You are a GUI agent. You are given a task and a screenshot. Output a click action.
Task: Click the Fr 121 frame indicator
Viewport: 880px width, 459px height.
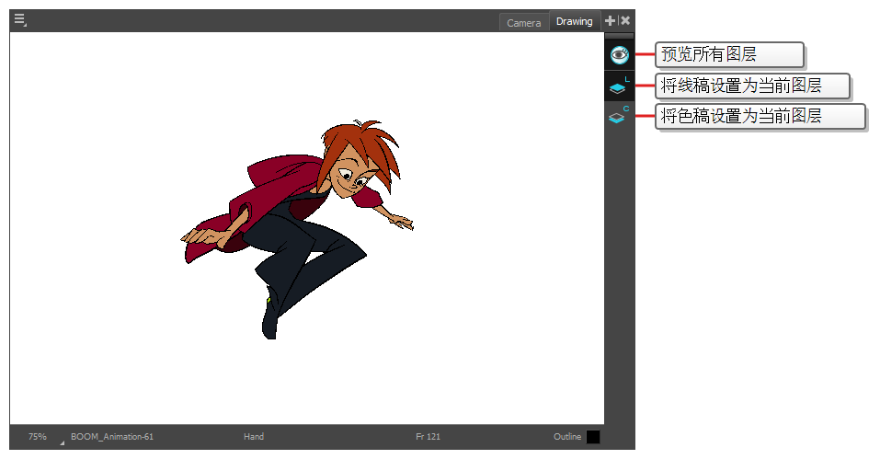coord(429,436)
